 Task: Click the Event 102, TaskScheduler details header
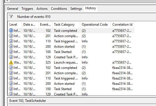point(28,101)
